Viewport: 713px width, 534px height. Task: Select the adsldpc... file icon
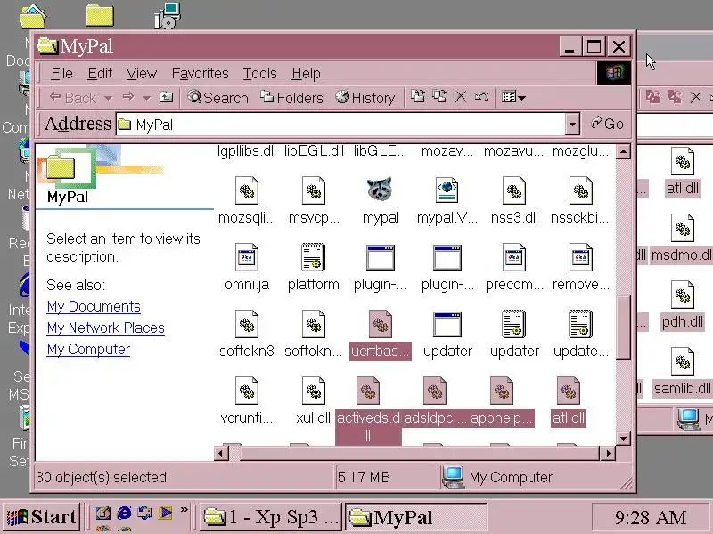(435, 391)
